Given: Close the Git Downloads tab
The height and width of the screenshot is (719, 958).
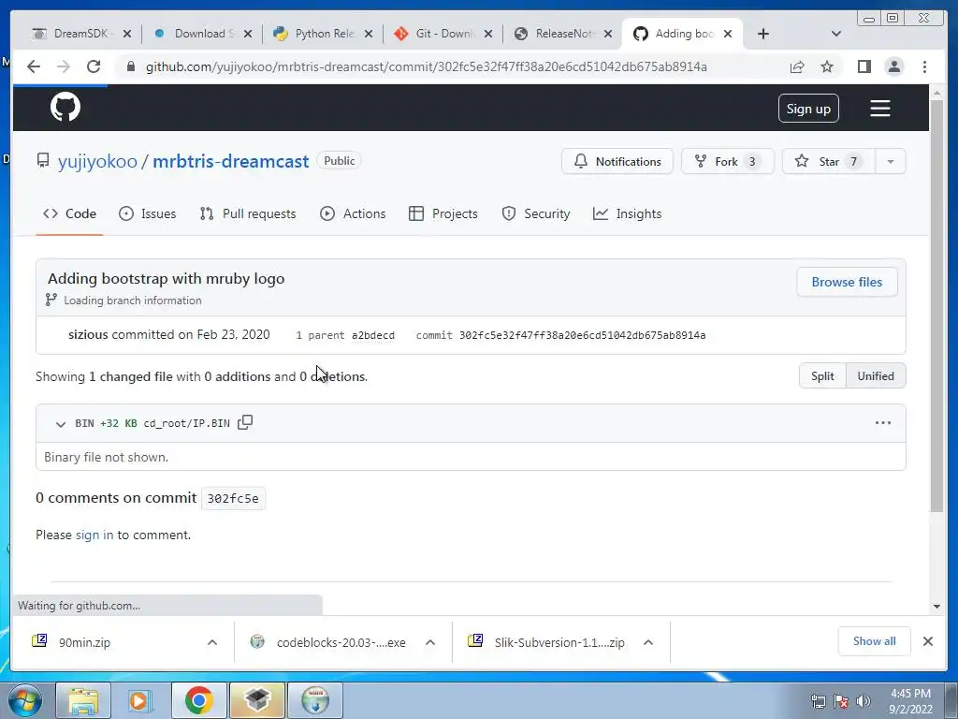Looking at the screenshot, I should tap(488, 34).
